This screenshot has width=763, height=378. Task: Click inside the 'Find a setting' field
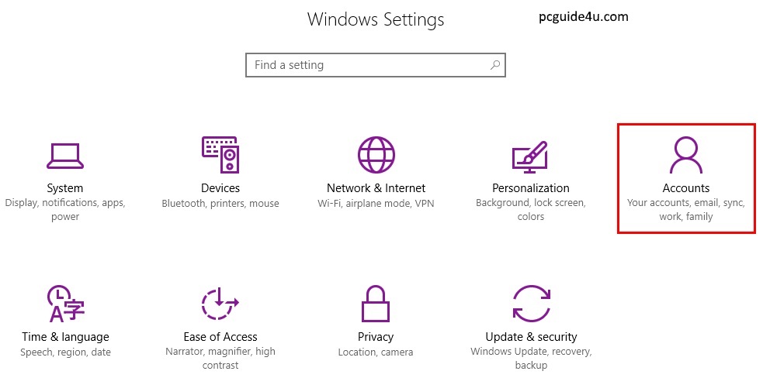[x=365, y=65]
